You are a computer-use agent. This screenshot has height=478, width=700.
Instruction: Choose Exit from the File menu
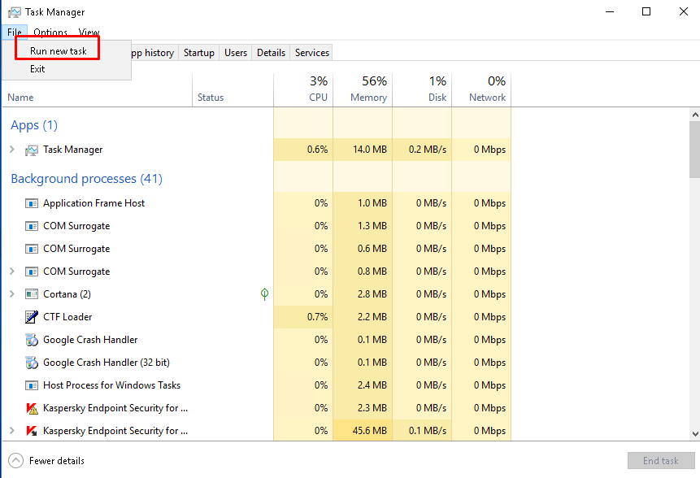[37, 69]
